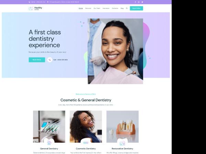Screen dimensions: 206x154
Task: Click Book Online button in hero section
Action: point(37,60)
